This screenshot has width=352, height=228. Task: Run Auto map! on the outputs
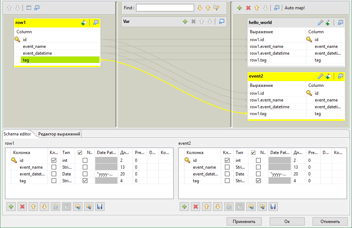click(x=294, y=8)
